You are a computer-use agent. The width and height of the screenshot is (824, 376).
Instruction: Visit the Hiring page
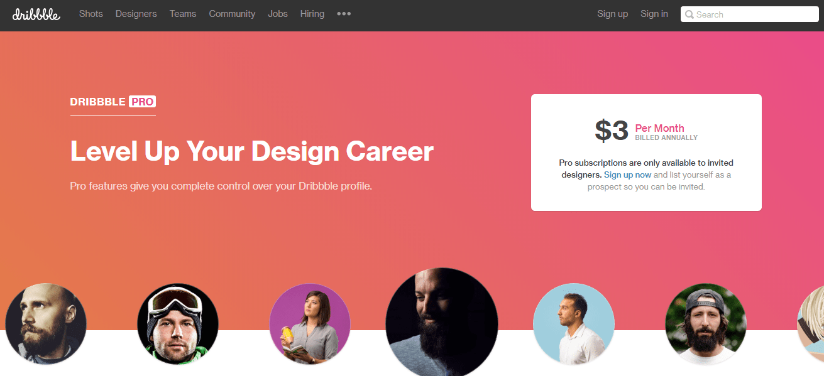coord(312,14)
